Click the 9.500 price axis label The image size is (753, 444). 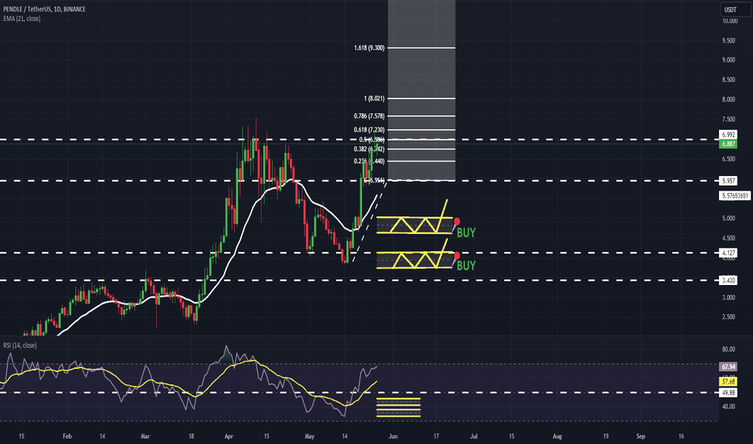(729, 41)
